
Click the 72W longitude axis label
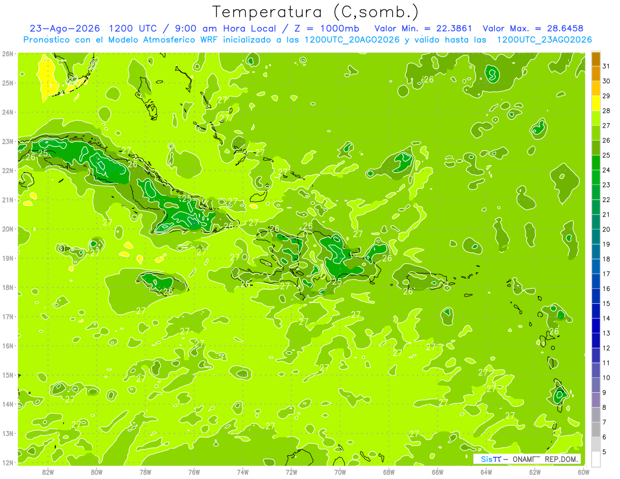(x=291, y=472)
